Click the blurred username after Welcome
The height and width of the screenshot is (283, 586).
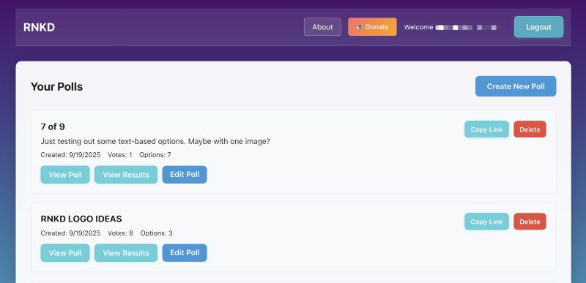(x=466, y=27)
